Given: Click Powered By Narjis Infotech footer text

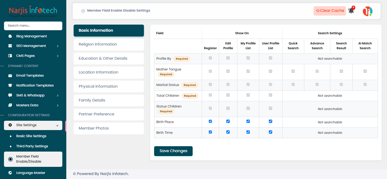Looking at the screenshot, I should (x=101, y=174).
